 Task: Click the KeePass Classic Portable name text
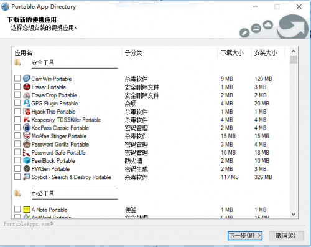coord(60,128)
